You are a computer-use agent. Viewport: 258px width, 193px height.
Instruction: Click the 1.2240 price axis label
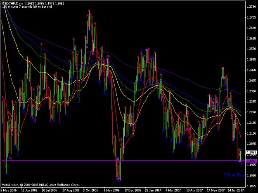pos(251,112)
